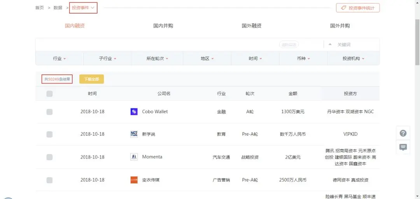Open the Cobo Wallet company link

[x=155, y=112]
